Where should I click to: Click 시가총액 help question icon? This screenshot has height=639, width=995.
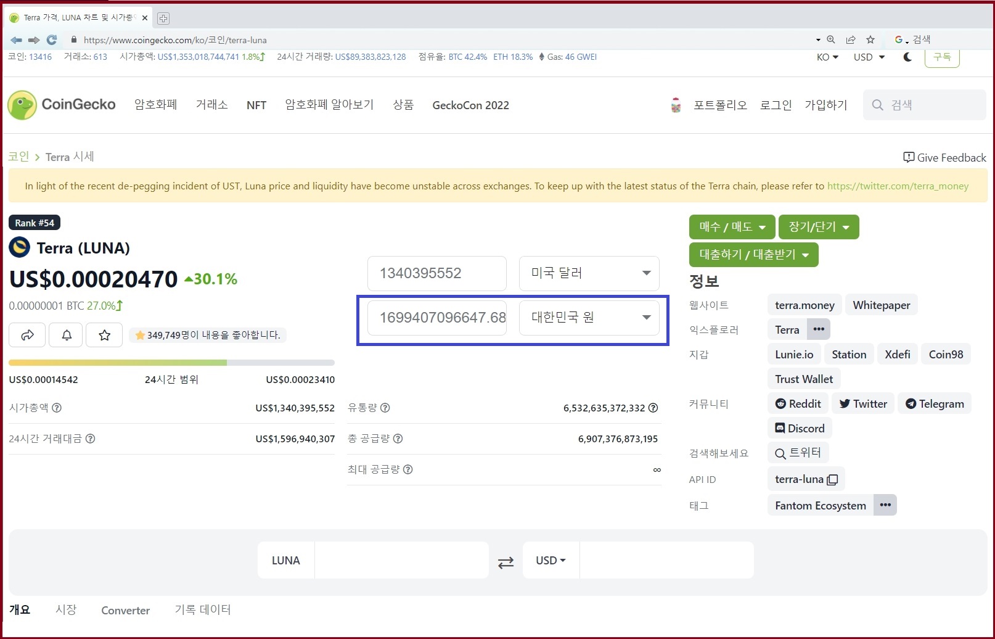tap(57, 408)
